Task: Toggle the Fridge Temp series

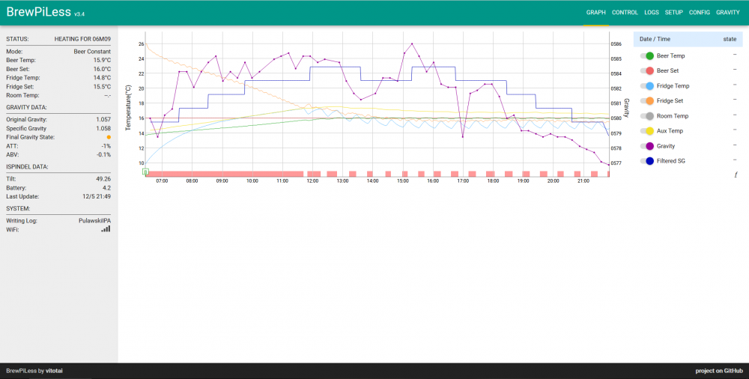Action: point(646,86)
